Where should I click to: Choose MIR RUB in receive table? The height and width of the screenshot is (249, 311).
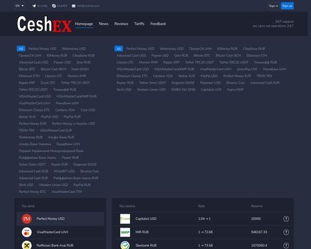pyautogui.click(x=204, y=232)
